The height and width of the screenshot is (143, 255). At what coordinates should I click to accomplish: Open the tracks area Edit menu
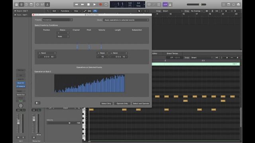coord(55,11)
